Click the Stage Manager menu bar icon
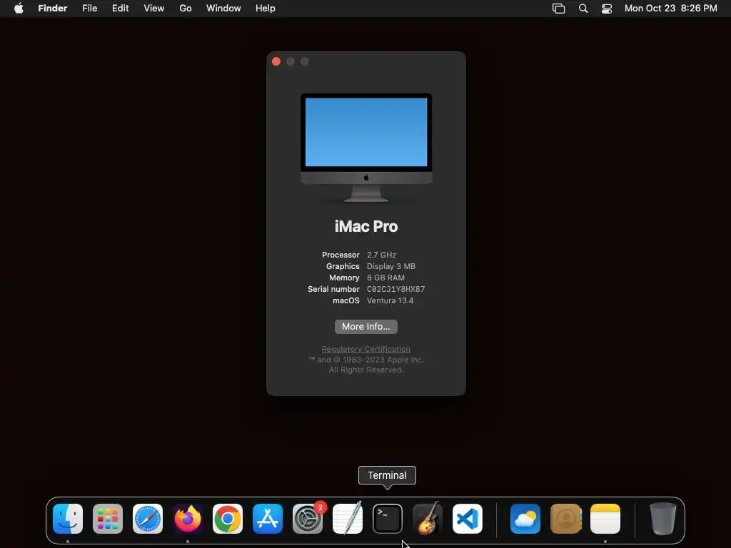 click(558, 9)
